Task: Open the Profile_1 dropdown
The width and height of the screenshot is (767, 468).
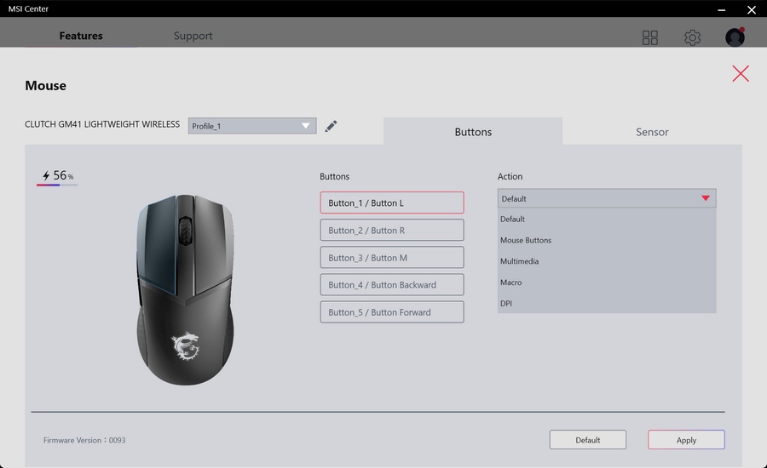Action: [x=252, y=126]
